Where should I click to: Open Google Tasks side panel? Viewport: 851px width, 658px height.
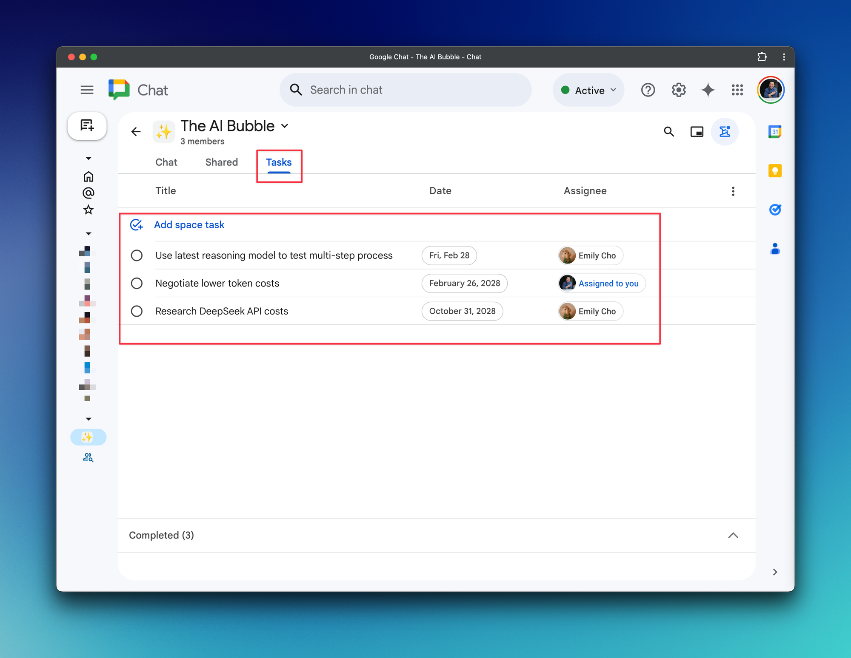(775, 210)
